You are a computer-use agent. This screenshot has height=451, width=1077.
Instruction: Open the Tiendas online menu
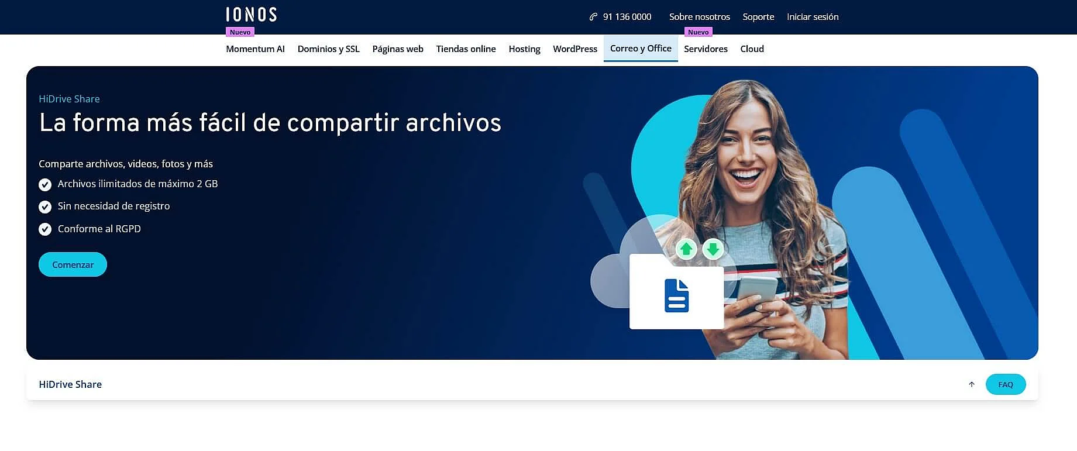[x=466, y=49]
